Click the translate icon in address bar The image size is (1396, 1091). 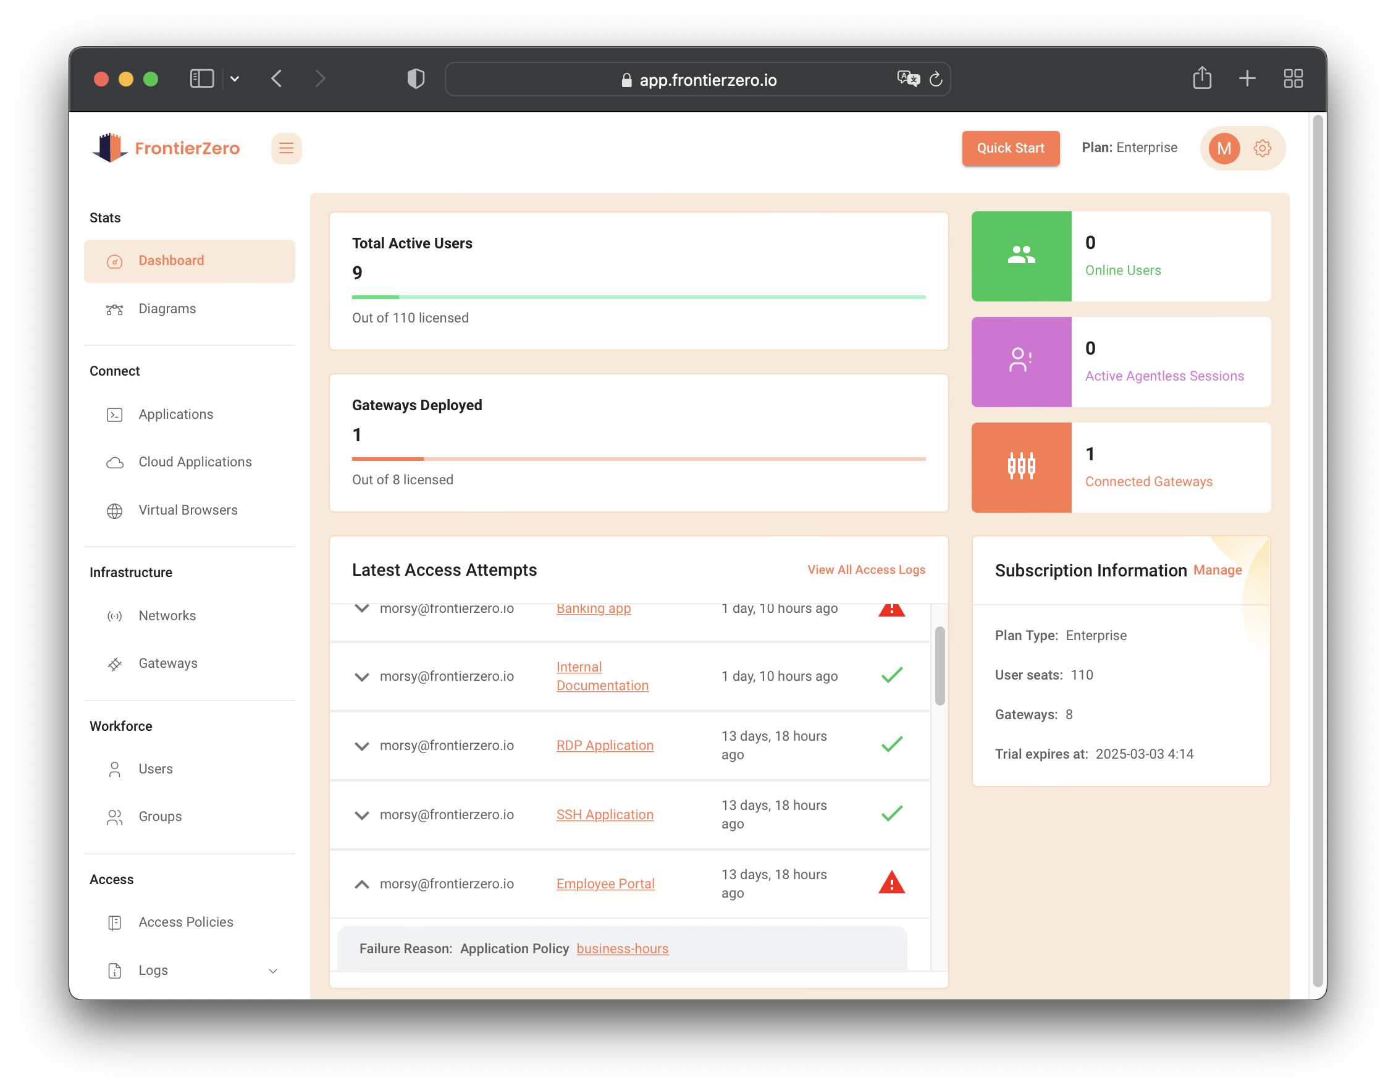coord(908,78)
